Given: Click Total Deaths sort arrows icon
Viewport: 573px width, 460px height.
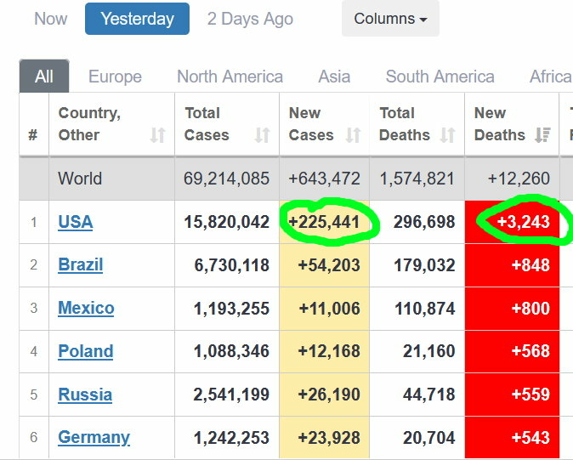Looking at the screenshot, I should tap(447, 135).
